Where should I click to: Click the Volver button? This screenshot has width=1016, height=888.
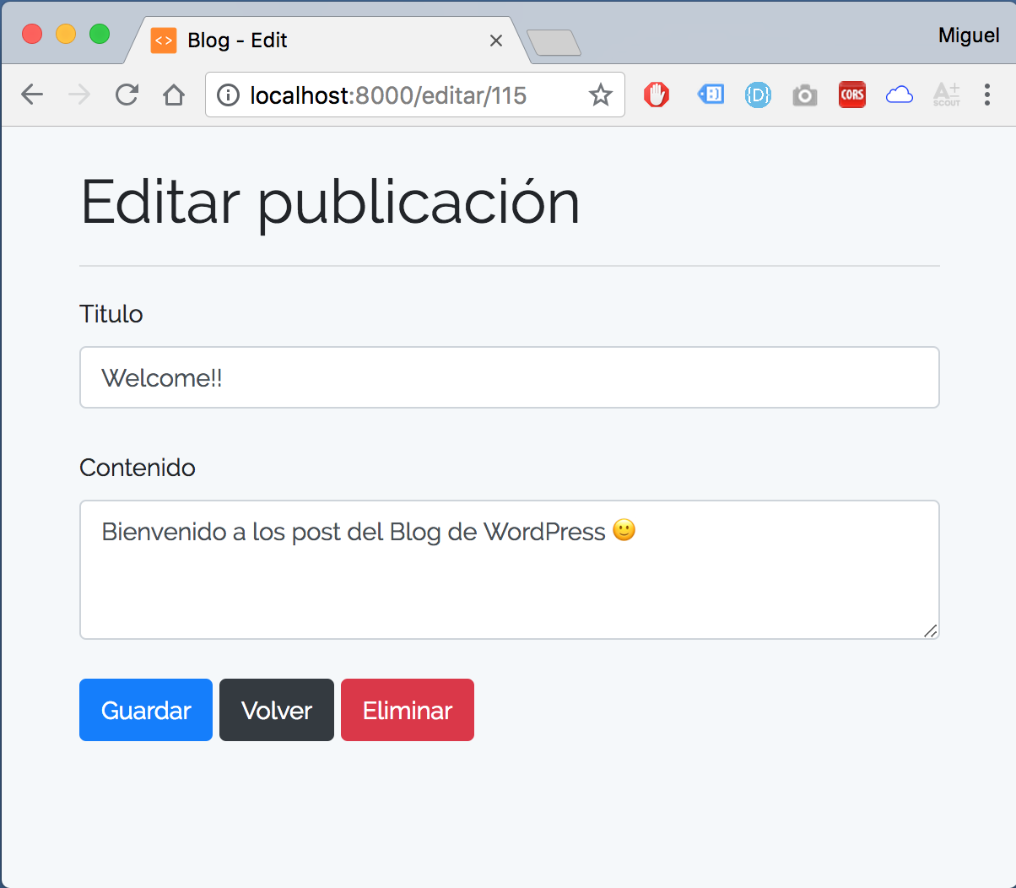277,710
